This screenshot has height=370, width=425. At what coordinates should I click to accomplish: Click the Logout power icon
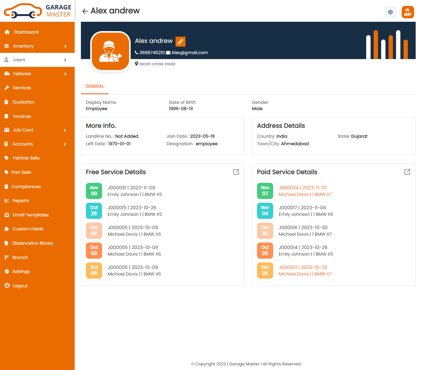point(7,285)
